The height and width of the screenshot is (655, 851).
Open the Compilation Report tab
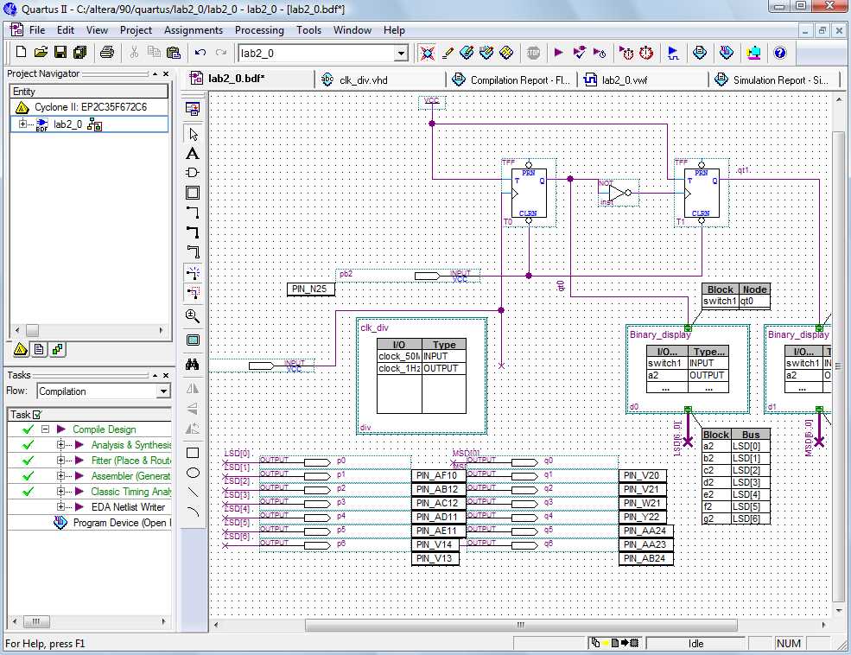click(x=511, y=79)
